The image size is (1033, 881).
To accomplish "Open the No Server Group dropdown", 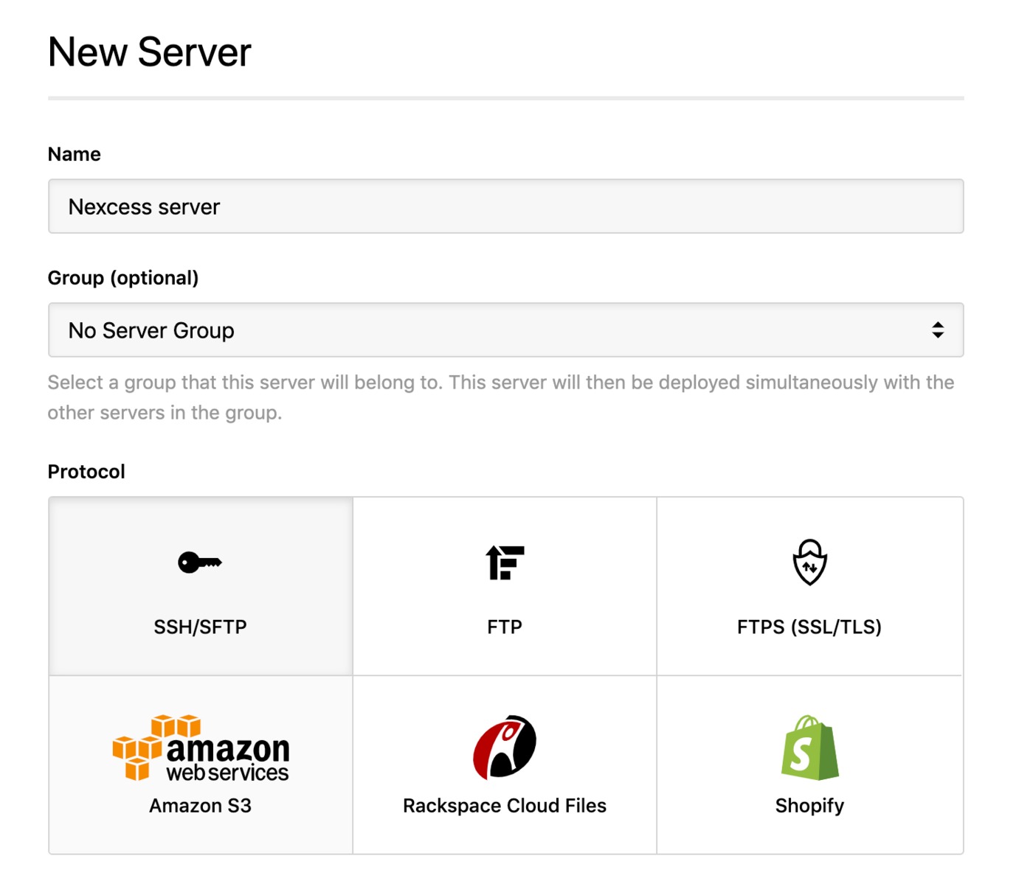I will click(506, 330).
